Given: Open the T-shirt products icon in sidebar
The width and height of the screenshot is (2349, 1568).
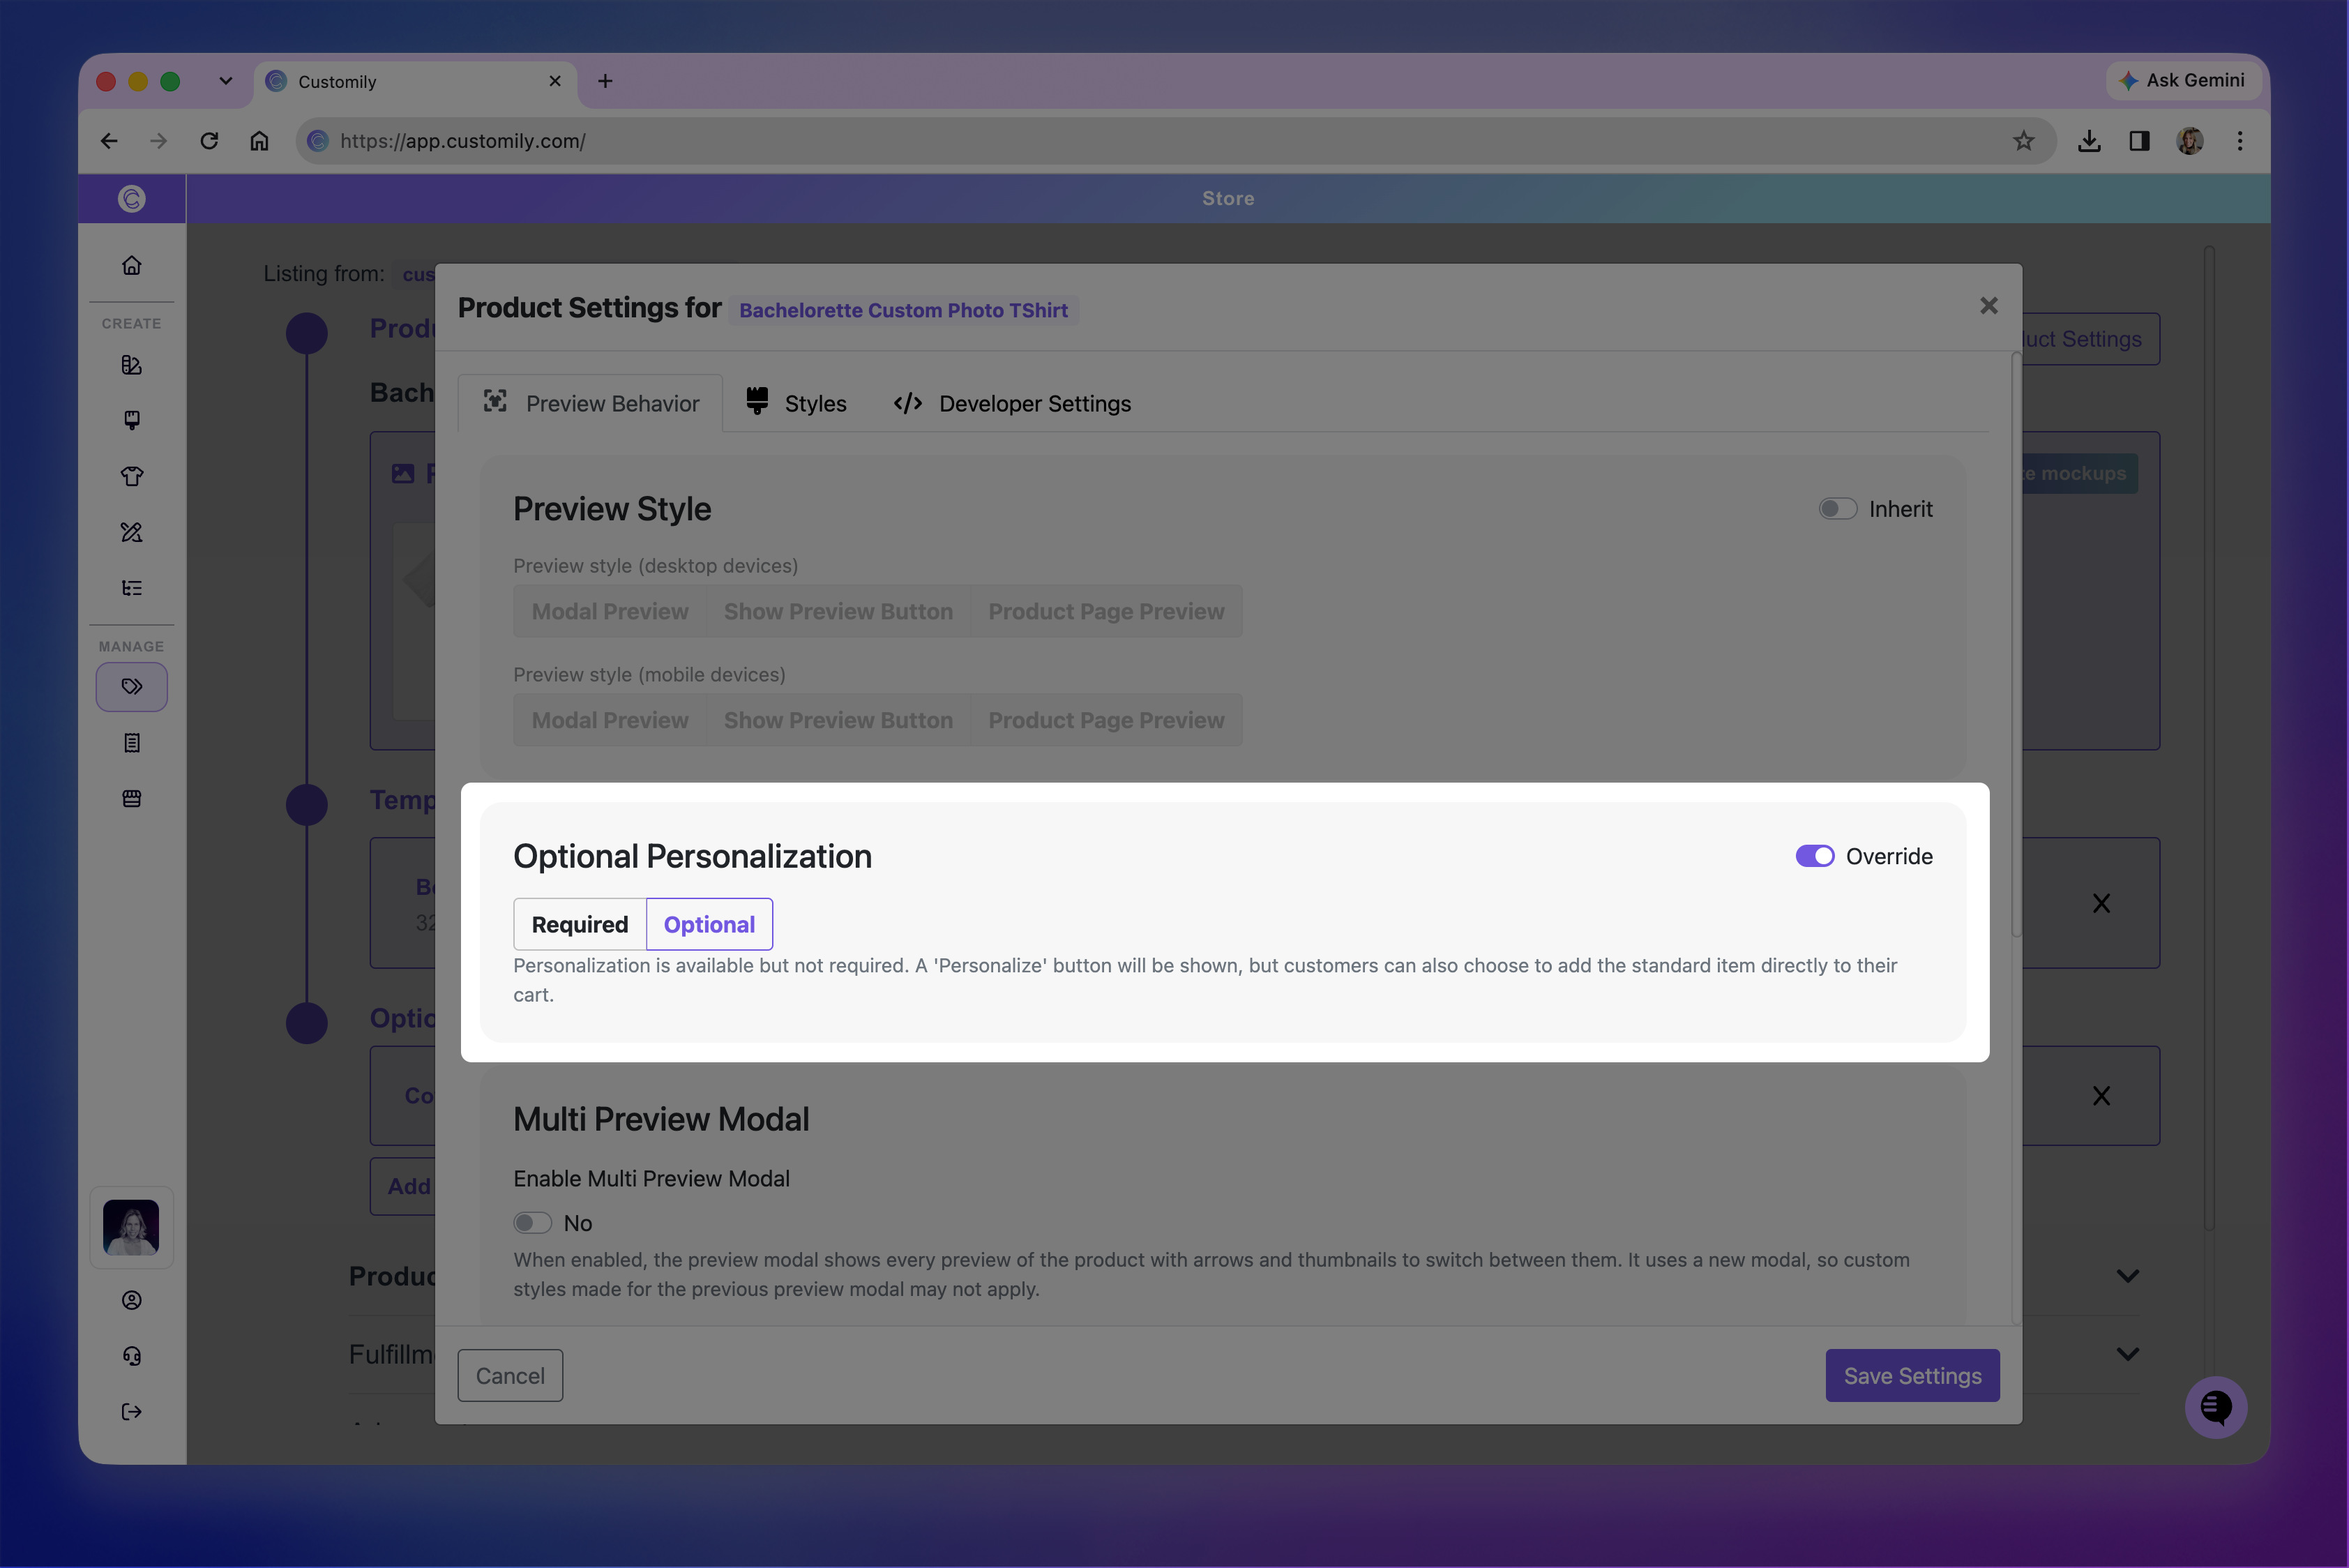Looking at the screenshot, I should pos(131,476).
